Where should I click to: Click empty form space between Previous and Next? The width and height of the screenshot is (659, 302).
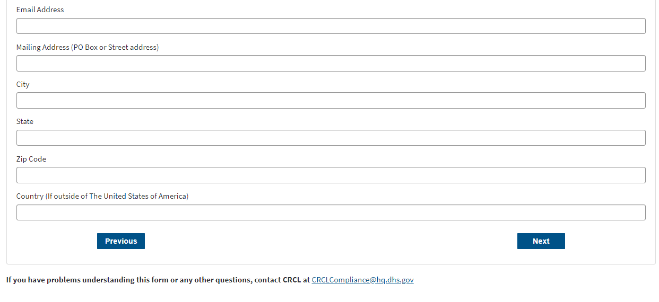coord(329,242)
